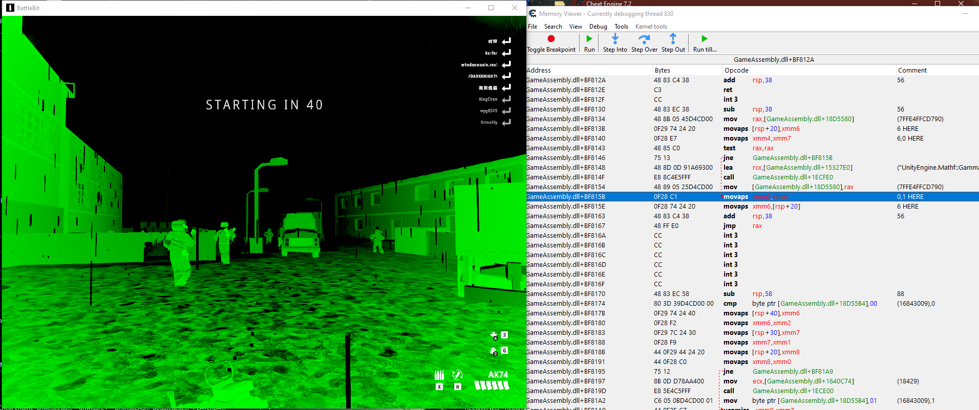Select the comment '0,1 HERE'
979x410 pixels.
point(910,197)
